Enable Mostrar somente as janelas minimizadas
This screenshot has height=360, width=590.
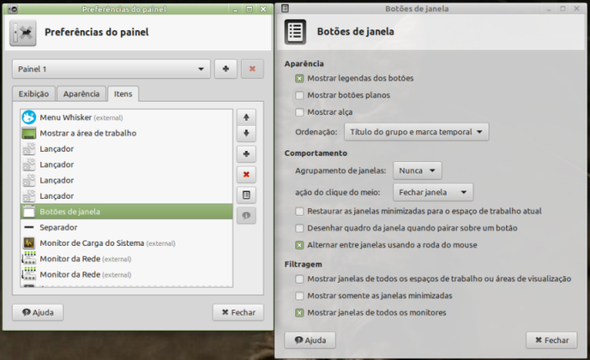[x=300, y=296]
